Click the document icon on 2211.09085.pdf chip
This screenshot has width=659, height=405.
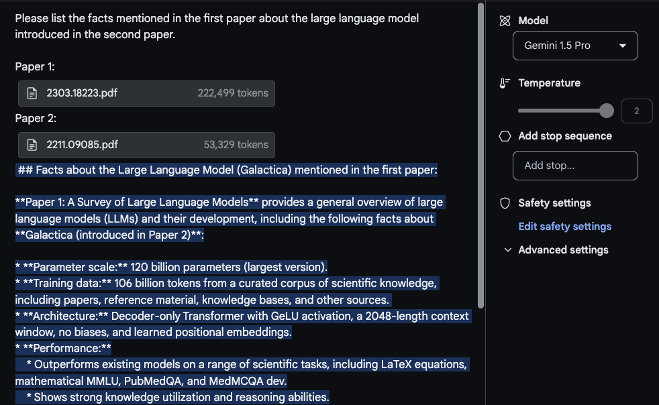tap(32, 145)
